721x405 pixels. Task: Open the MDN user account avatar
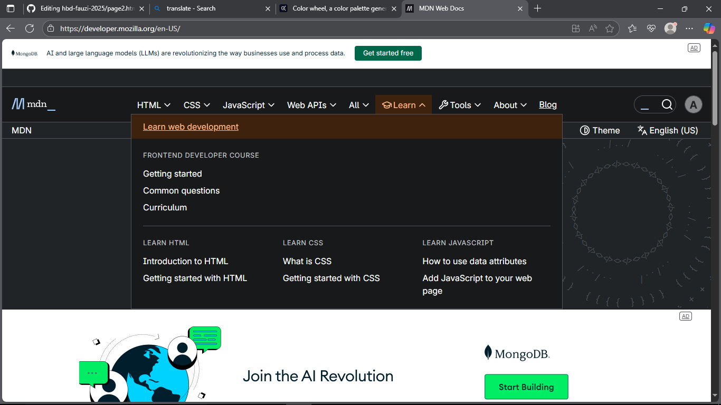694,104
